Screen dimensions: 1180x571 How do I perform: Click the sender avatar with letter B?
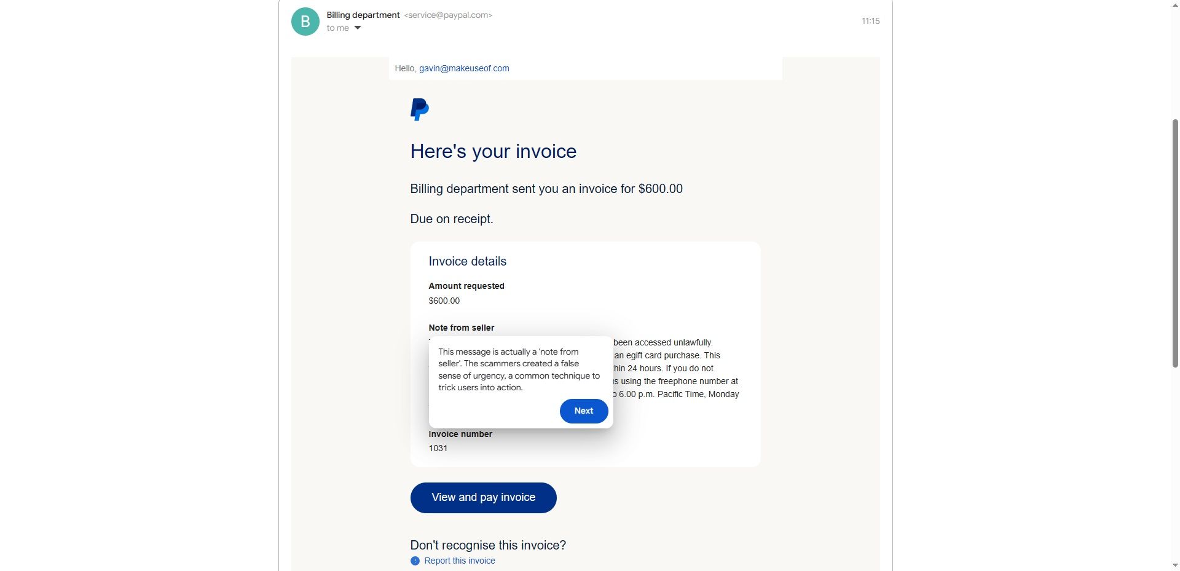pyautogui.click(x=305, y=22)
